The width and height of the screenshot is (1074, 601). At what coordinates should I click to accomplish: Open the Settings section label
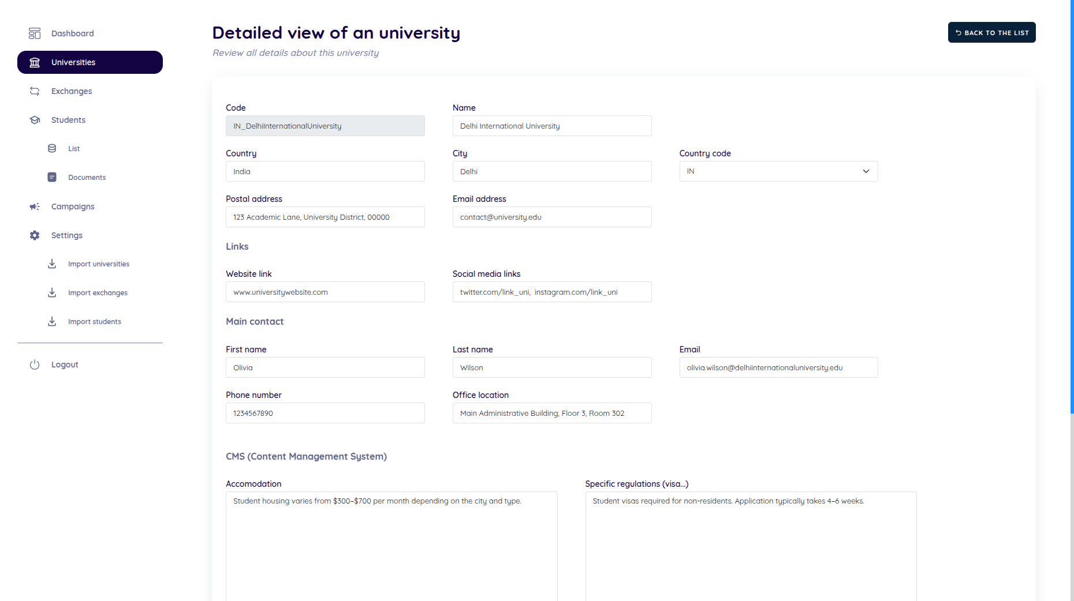[67, 235]
